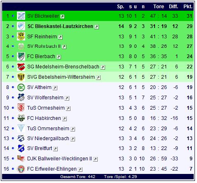Click SVG Bebelsheim-Wittersheim yellow-black crest
This screenshot has width=197, height=183.
[21, 77]
